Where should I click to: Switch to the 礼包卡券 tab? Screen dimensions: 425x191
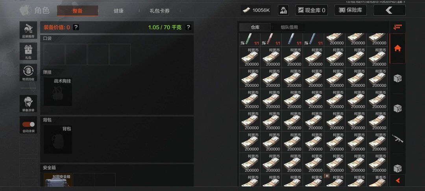click(160, 11)
